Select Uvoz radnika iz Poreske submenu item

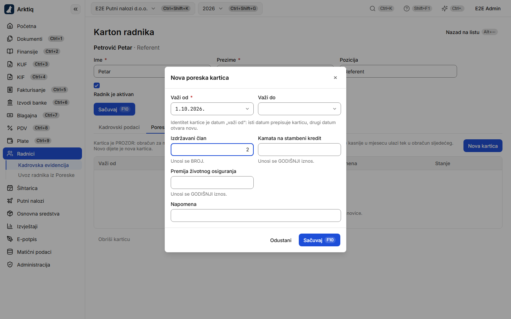click(46, 175)
